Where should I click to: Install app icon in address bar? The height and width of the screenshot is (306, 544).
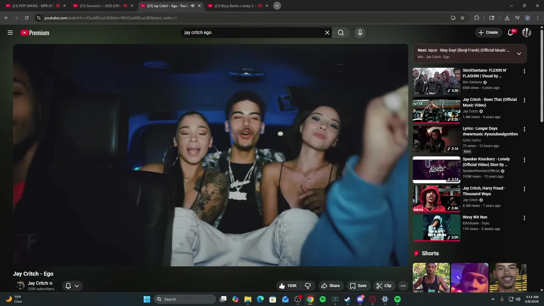(x=453, y=18)
